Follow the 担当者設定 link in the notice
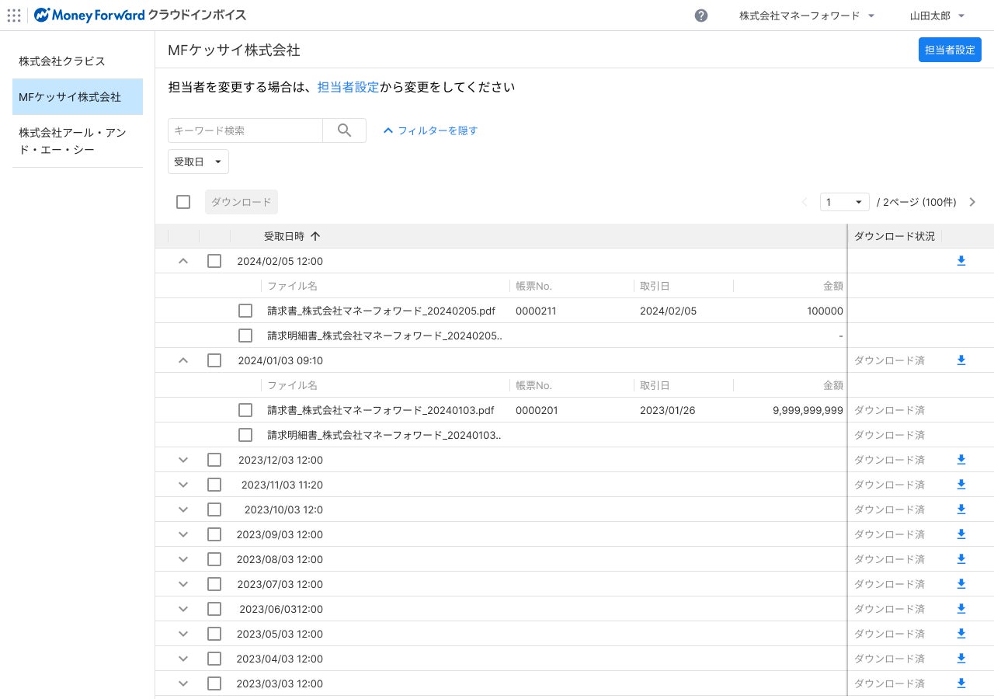The height and width of the screenshot is (699, 994). coord(348,87)
